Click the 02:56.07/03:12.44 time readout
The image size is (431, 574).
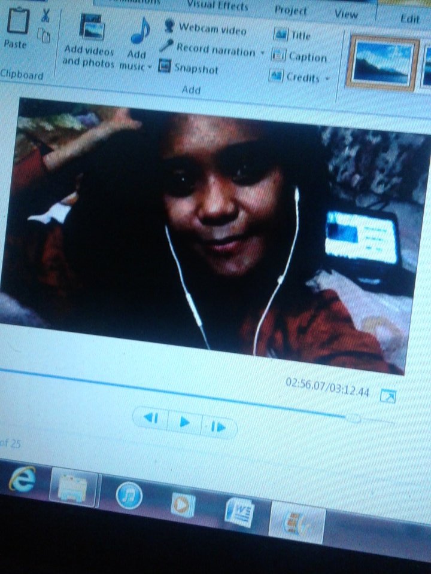point(327,387)
